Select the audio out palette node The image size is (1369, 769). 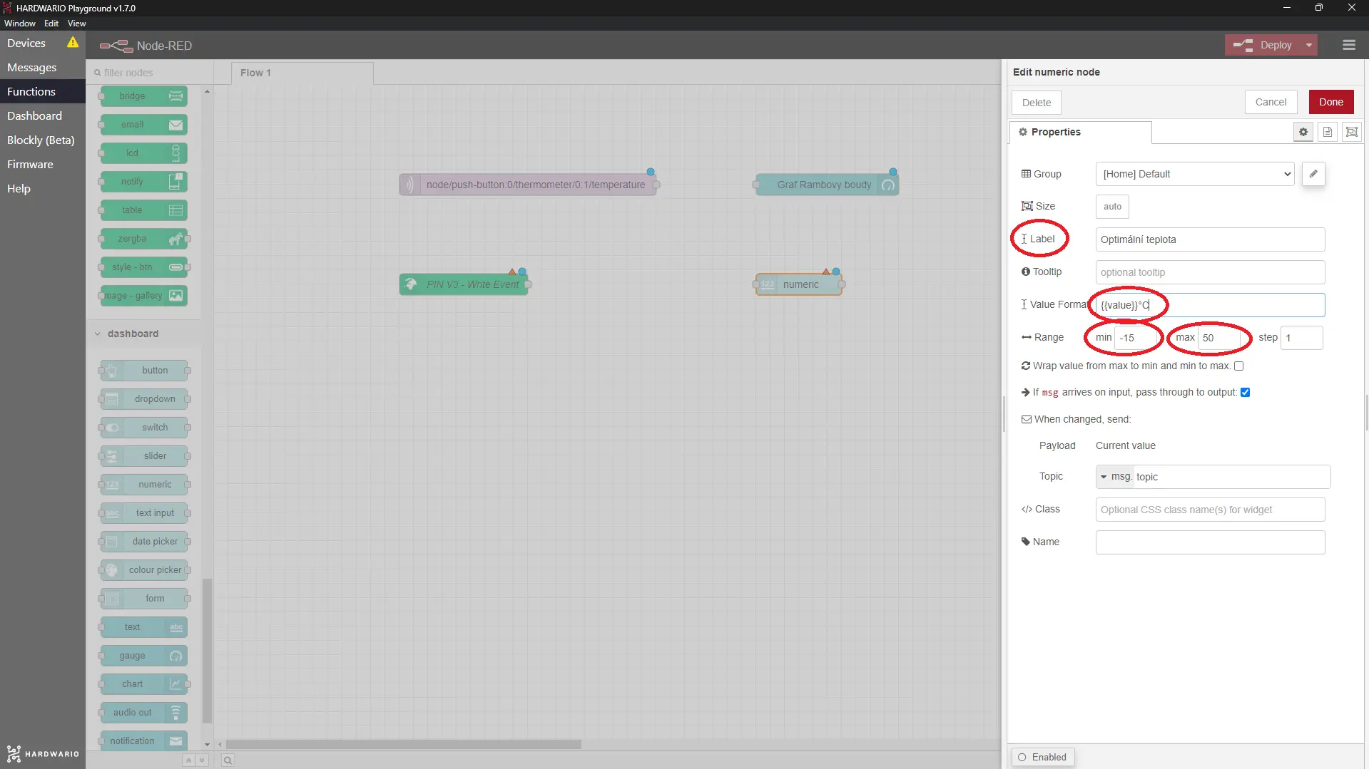pyautogui.click(x=144, y=713)
